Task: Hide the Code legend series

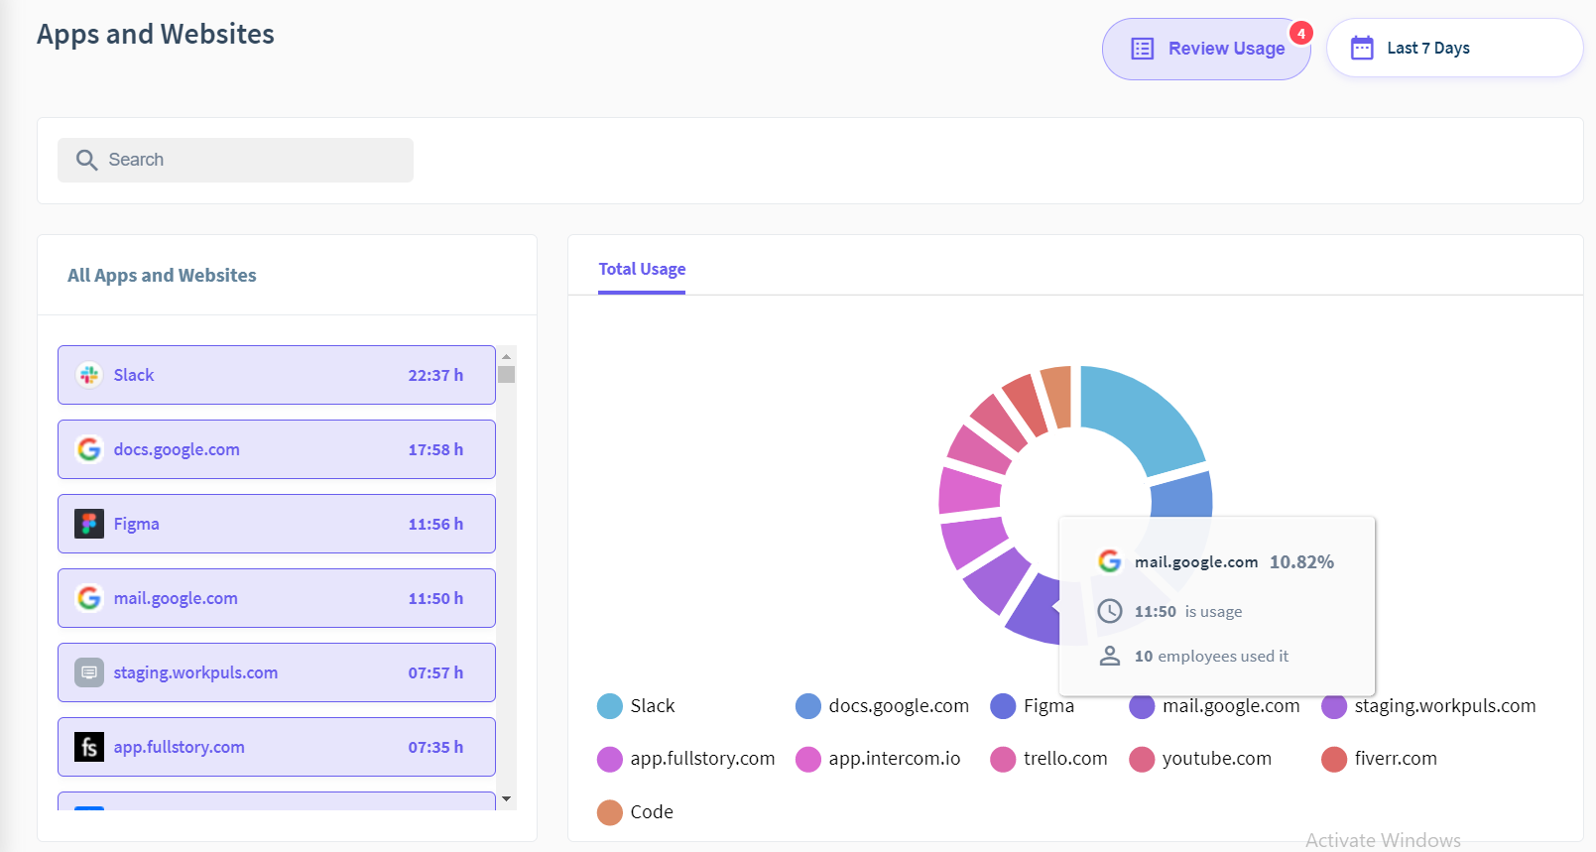Action: click(636, 812)
